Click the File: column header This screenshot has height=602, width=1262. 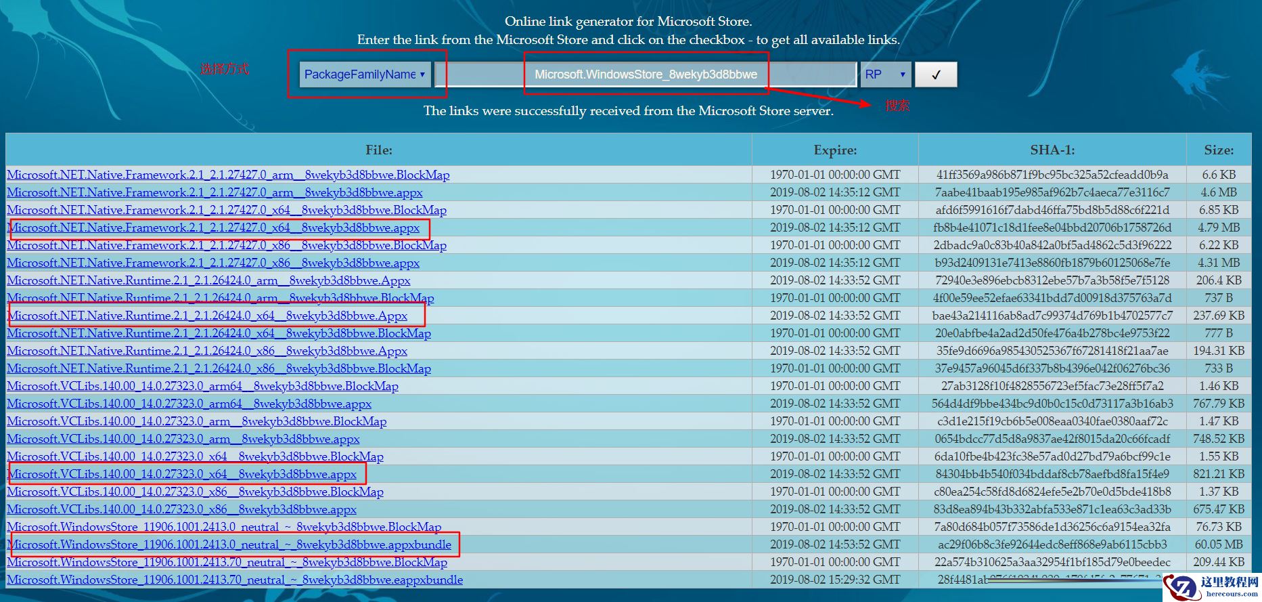tap(379, 150)
